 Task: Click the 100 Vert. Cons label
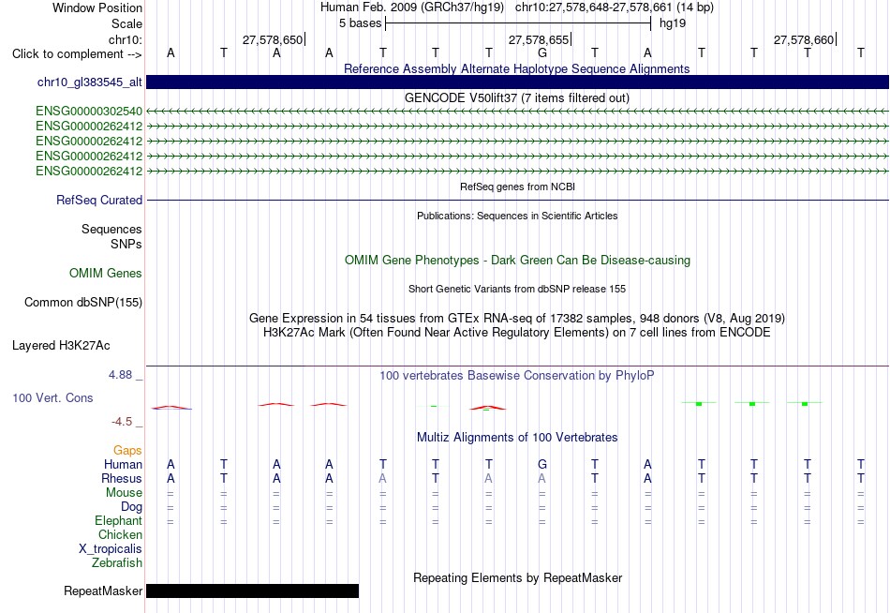point(52,397)
